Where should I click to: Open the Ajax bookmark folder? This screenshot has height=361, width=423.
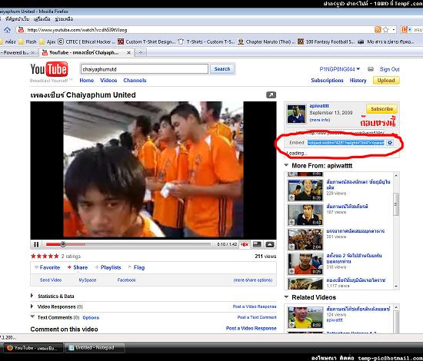click(x=47, y=41)
